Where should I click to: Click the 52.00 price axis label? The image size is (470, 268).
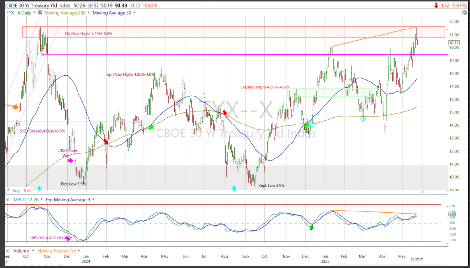(454, 22)
